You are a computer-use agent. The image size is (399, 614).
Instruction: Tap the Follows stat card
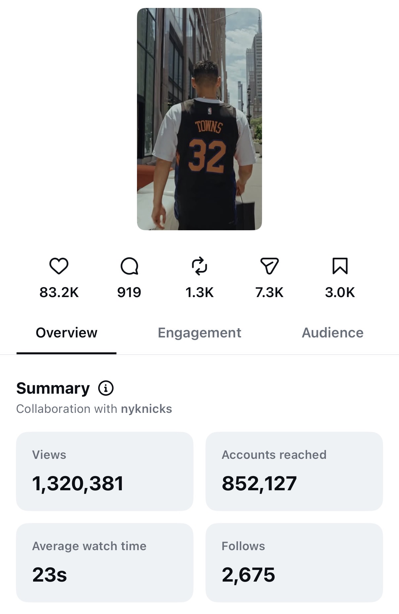point(294,563)
